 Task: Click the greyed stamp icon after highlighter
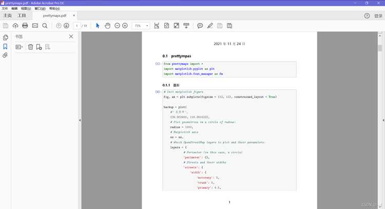tap(220, 26)
